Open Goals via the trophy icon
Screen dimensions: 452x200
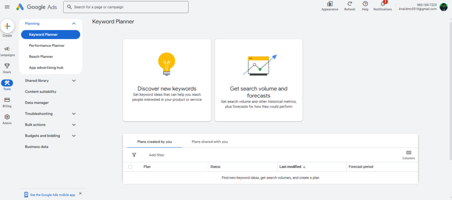point(7,66)
